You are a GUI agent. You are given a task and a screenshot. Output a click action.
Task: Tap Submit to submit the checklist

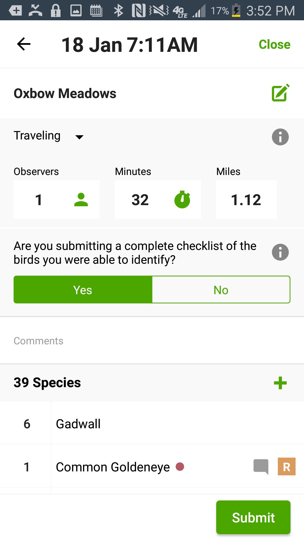(253, 517)
